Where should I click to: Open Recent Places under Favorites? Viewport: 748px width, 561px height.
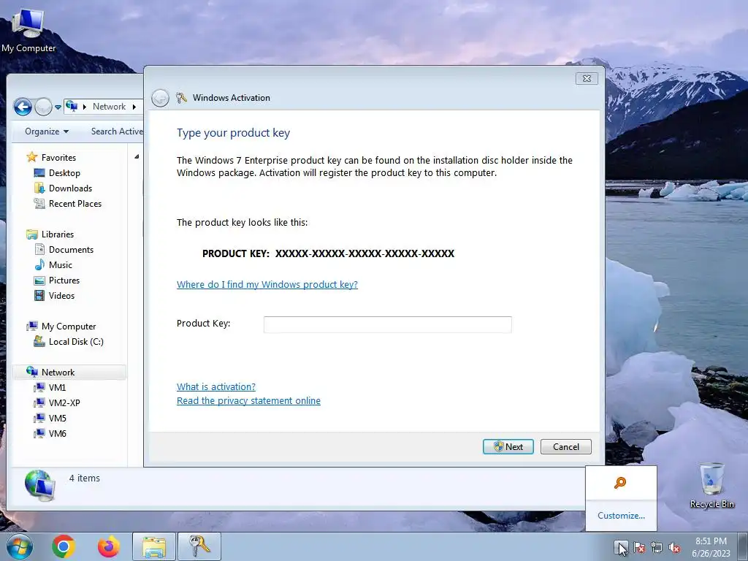(75, 203)
